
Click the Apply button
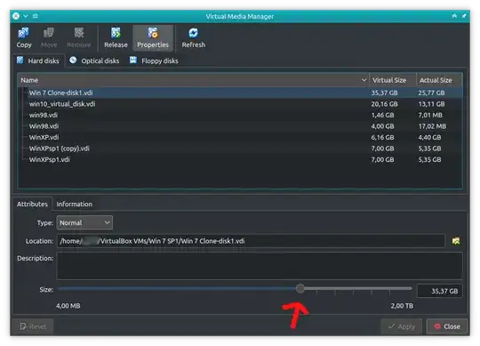(401, 326)
